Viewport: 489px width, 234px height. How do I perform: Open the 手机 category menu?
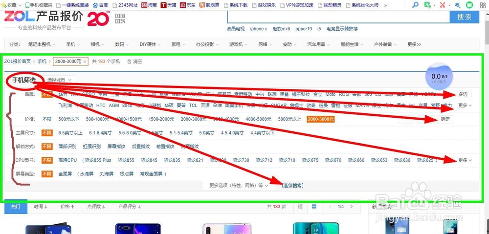(x=73, y=44)
